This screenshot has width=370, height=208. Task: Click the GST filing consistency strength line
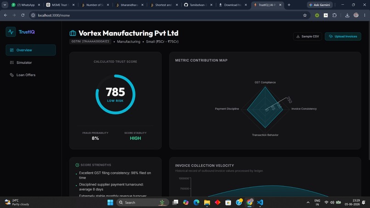click(x=115, y=175)
